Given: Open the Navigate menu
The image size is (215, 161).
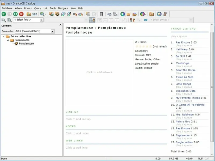Looking at the screenshot, I should (x=63, y=8).
